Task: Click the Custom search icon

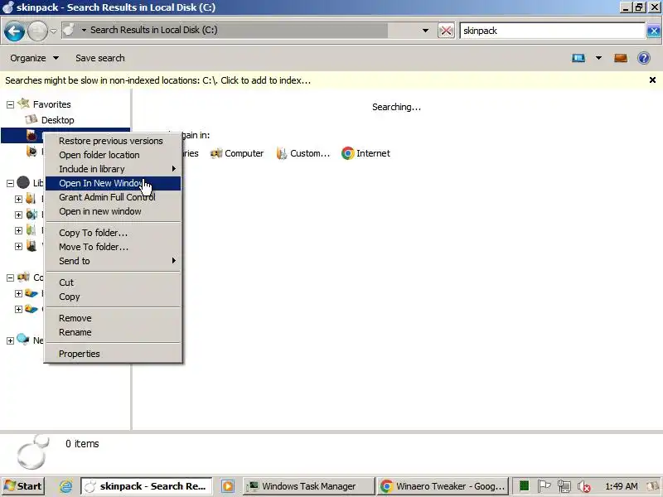Action: 282,153
